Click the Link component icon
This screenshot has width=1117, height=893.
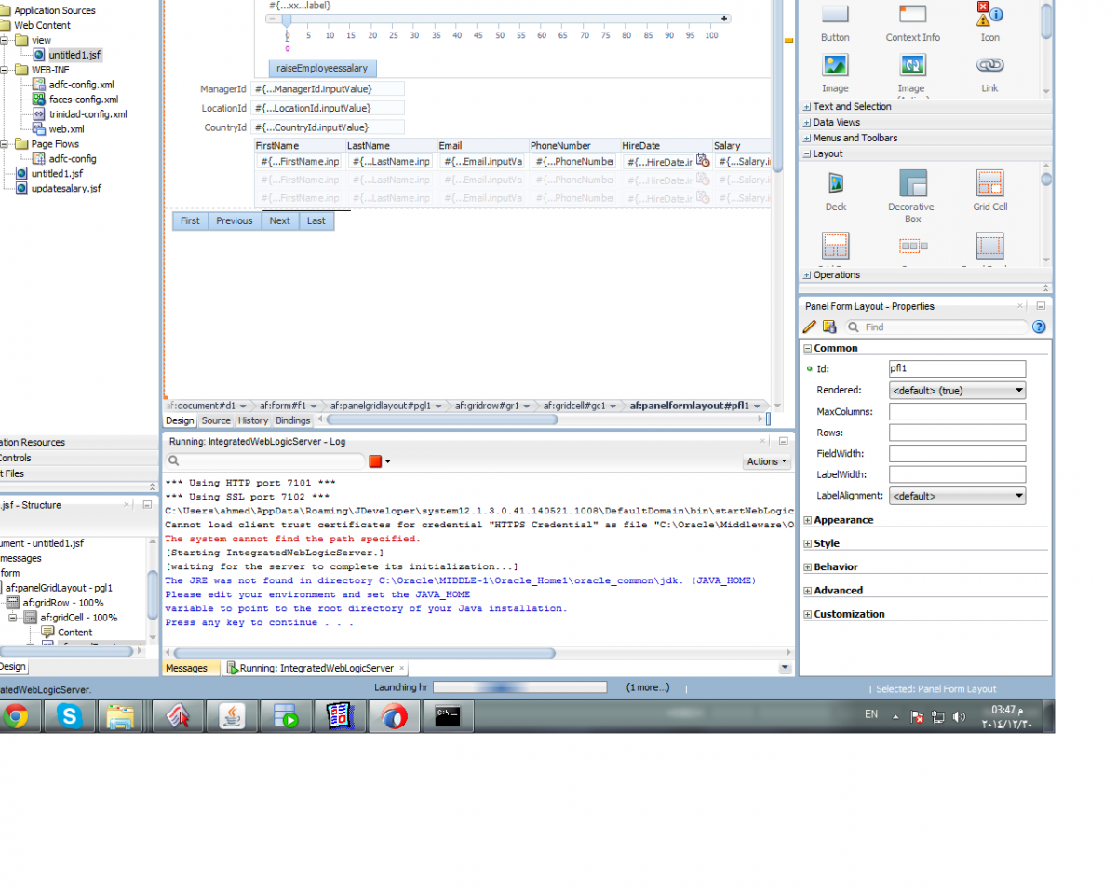[x=989, y=66]
